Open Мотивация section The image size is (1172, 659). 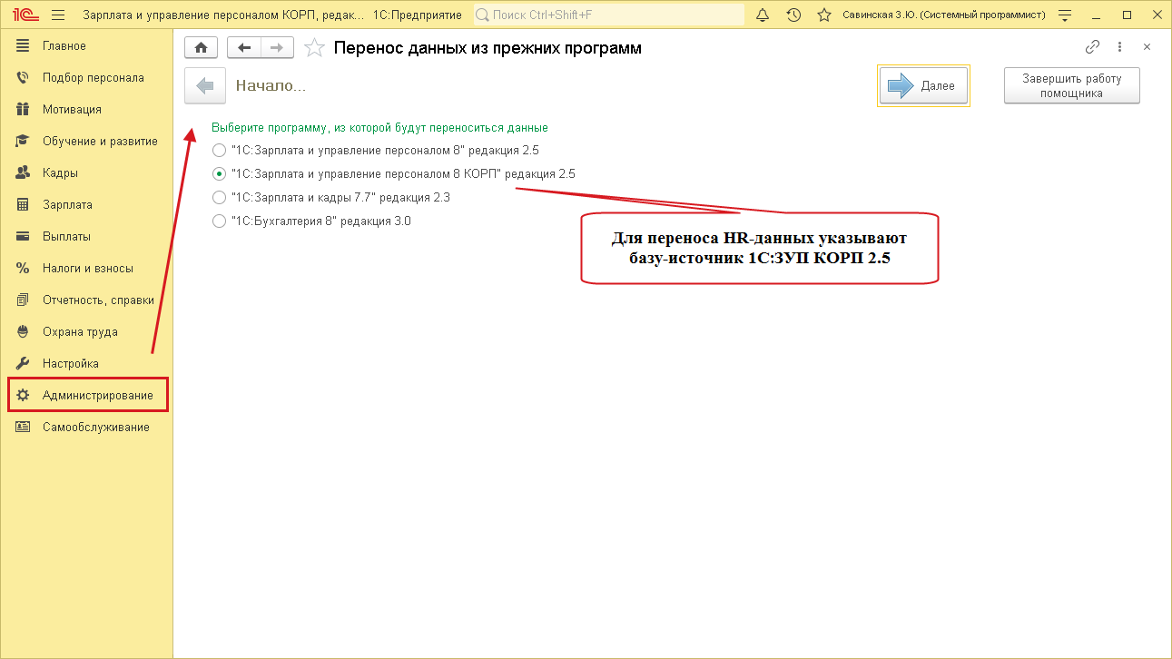coord(86,110)
